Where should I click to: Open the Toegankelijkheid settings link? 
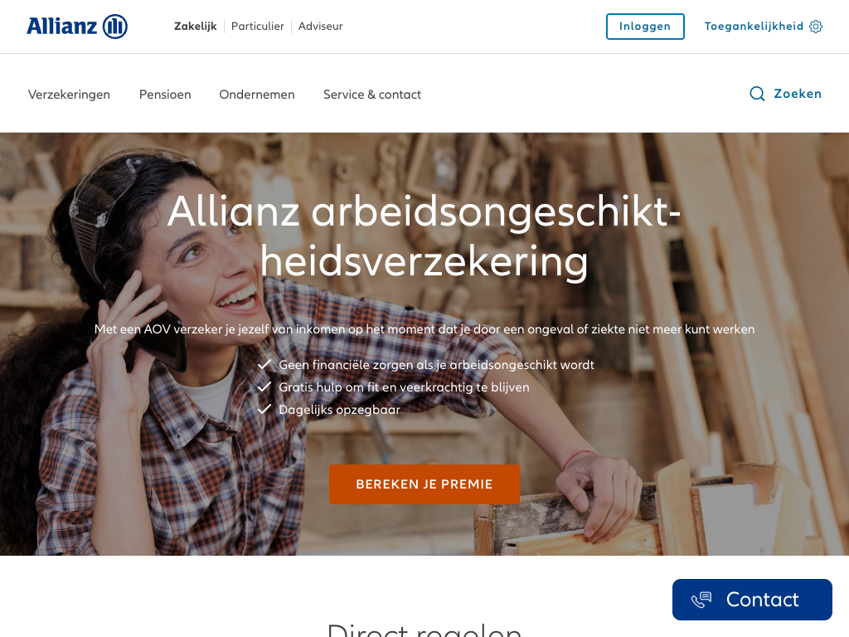point(763,26)
